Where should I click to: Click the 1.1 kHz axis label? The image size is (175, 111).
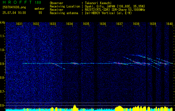click(x=3, y=36)
